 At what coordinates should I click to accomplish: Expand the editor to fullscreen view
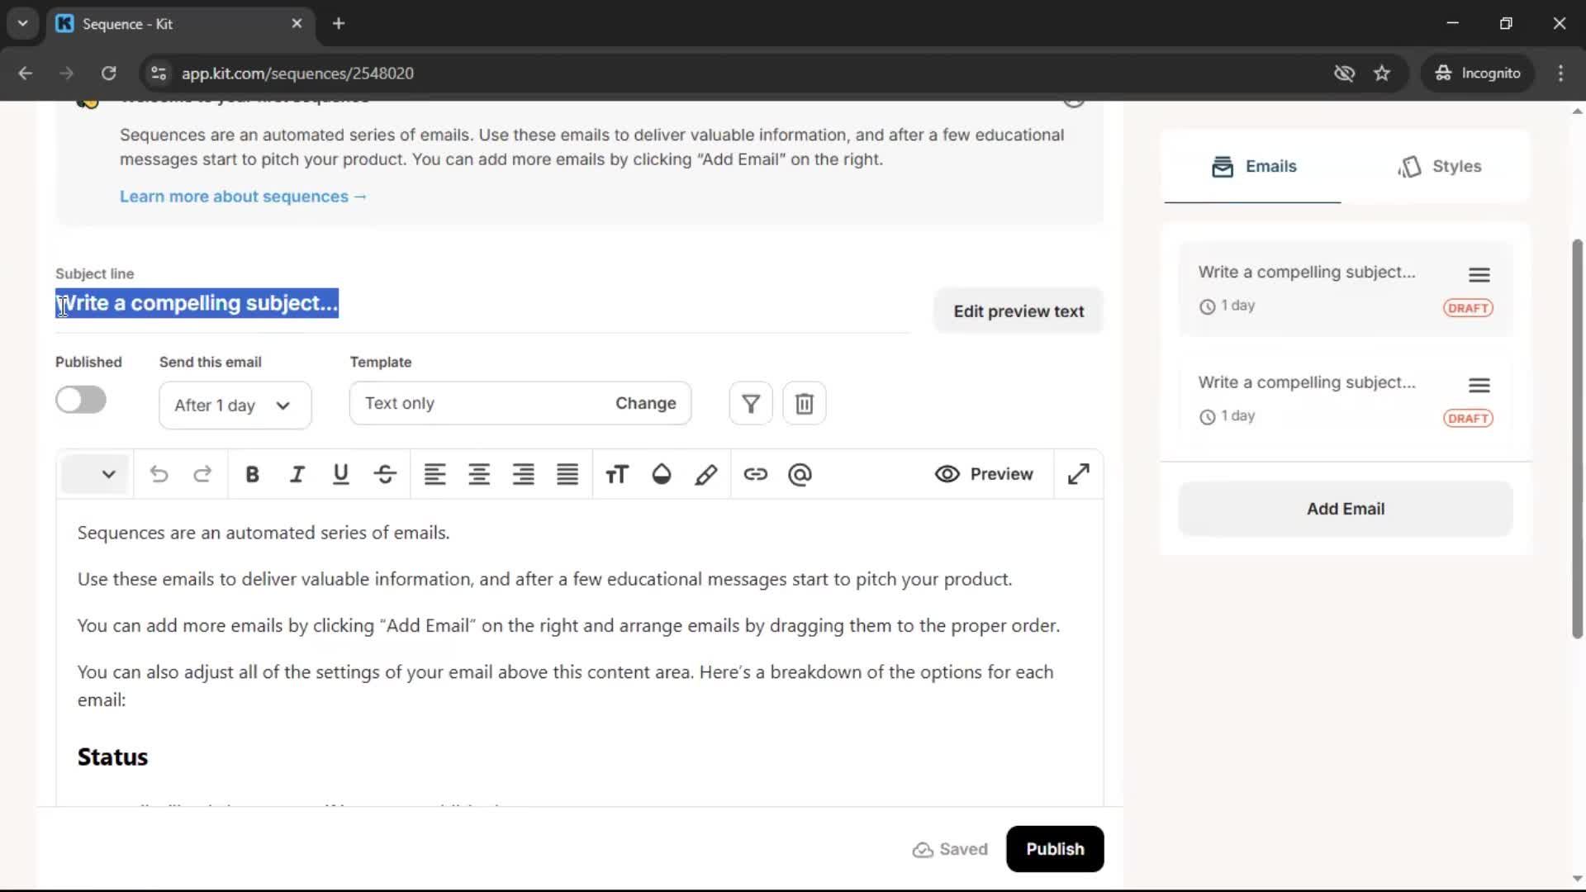1078,474
